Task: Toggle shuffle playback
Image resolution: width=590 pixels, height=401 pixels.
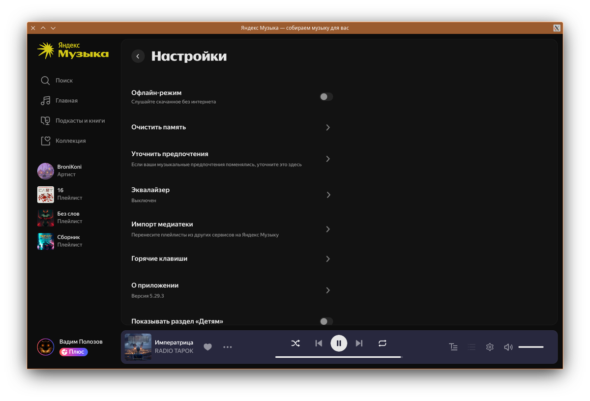Action: [295, 344]
